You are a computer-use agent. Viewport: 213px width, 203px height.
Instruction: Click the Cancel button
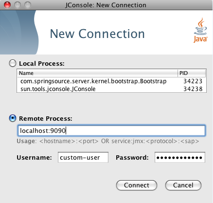(x=183, y=185)
